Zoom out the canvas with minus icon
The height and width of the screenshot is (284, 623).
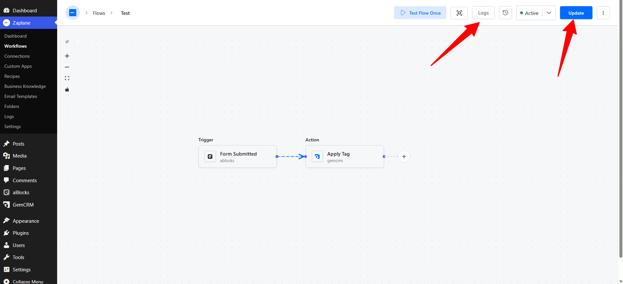(67, 67)
